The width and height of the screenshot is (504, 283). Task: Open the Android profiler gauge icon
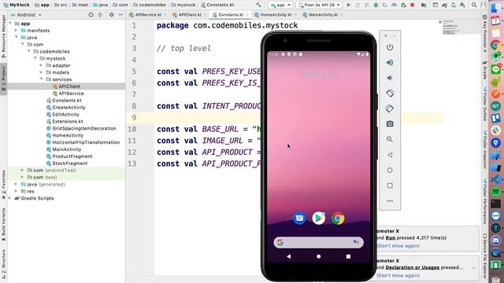[x=394, y=5]
